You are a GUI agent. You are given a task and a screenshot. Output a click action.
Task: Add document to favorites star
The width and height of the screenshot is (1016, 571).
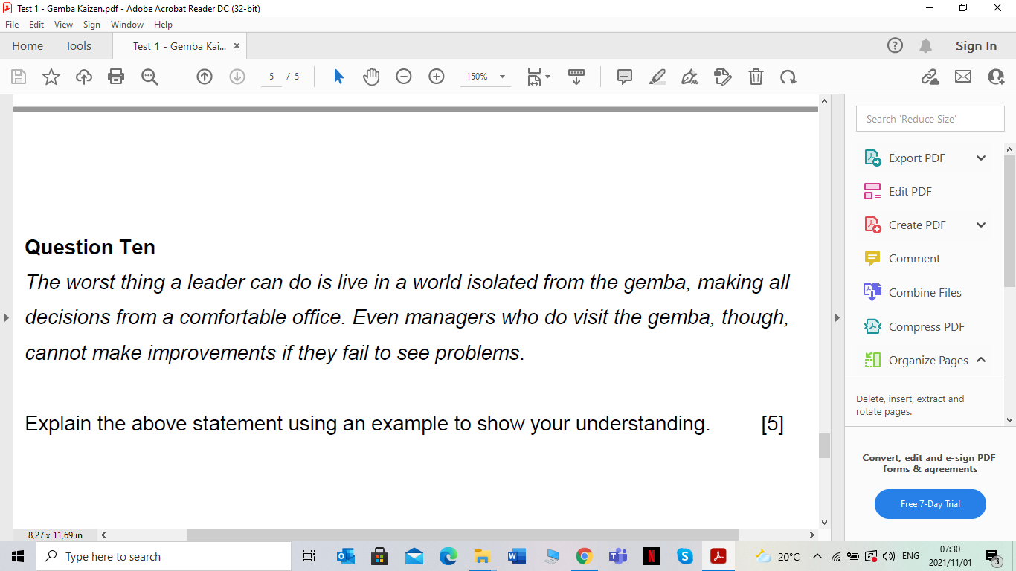(51, 77)
